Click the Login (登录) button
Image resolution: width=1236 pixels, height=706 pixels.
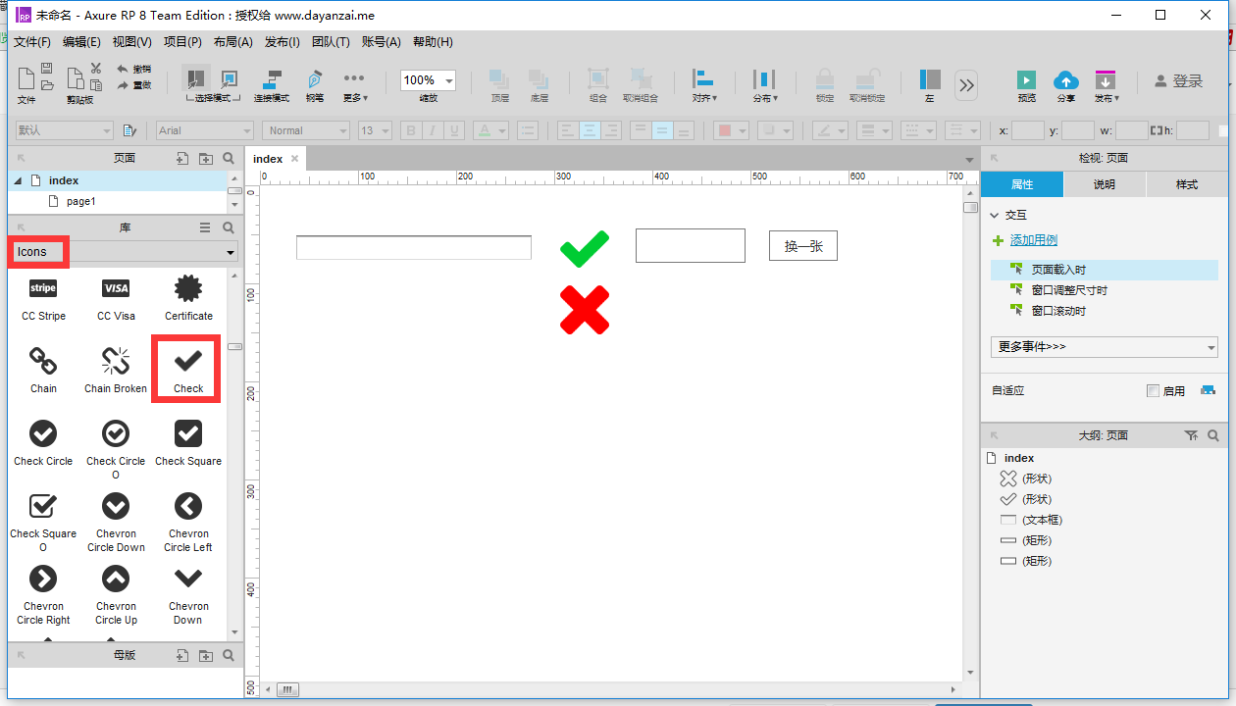click(x=1178, y=81)
